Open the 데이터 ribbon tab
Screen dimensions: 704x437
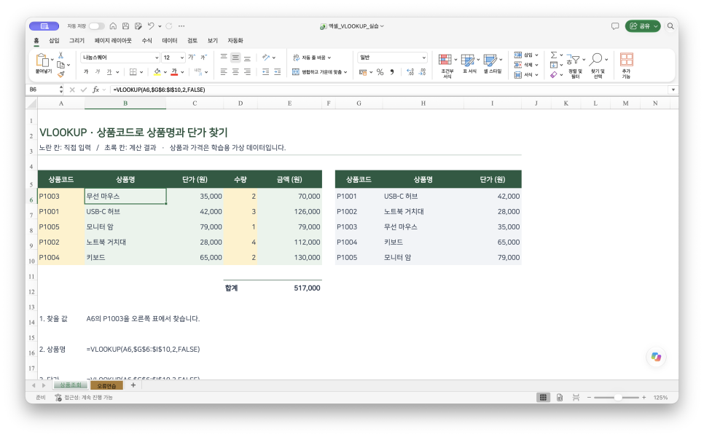click(170, 40)
